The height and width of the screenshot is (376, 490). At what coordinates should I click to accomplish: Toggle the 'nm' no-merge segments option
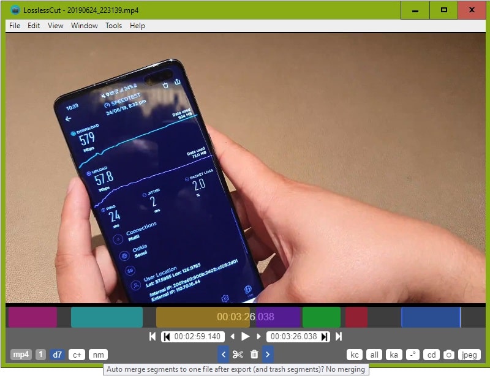pyautogui.click(x=98, y=355)
